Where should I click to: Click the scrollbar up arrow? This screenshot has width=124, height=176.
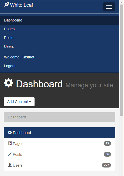tap(122, 2)
